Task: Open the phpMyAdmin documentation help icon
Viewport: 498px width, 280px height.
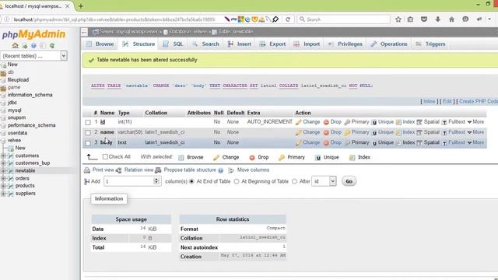Action: (x=33, y=46)
